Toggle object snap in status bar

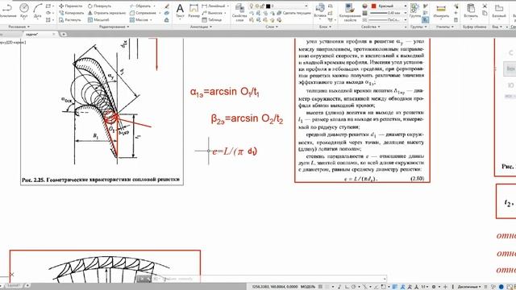coord(384,287)
